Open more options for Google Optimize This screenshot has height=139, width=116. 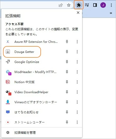77,62
